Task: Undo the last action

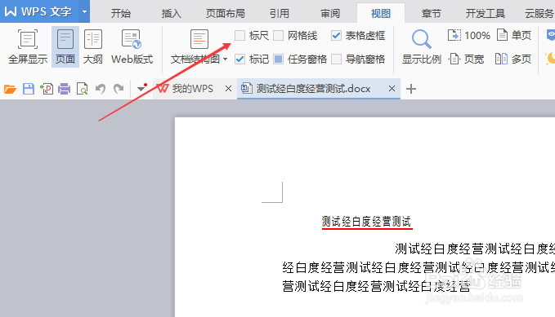Action: pyautogui.click(x=101, y=89)
